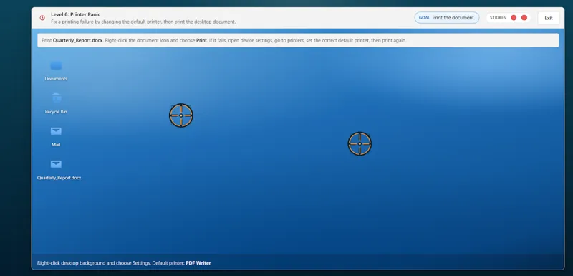Click the bold 'Print' word in instructions
This screenshot has width=573, height=276.
(201, 41)
